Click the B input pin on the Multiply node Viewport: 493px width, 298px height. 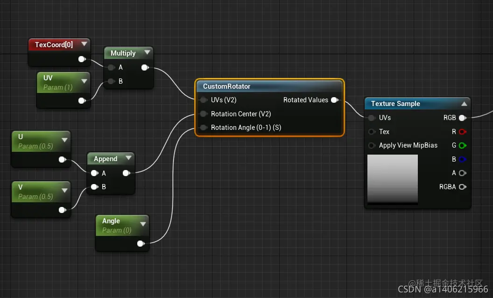[111, 81]
